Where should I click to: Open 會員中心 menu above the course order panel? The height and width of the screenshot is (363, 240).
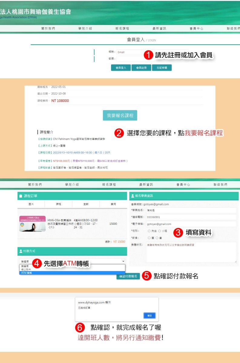[183, 185]
